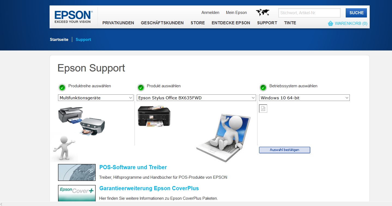The height and width of the screenshot is (206, 392).
Task: Click the green checkmark beside Produkt auswählen
Action: [141, 88]
